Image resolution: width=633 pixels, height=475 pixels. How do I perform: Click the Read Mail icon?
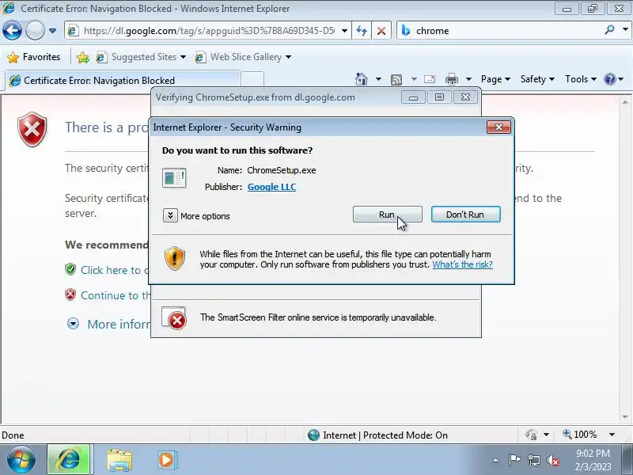coord(430,79)
